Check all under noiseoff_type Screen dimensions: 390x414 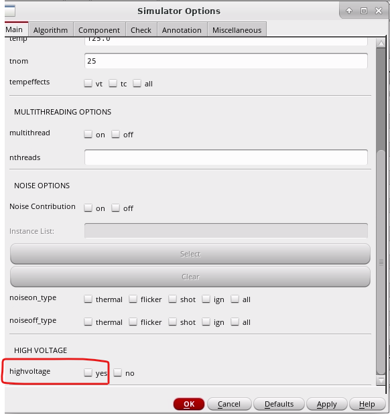pos(235,322)
